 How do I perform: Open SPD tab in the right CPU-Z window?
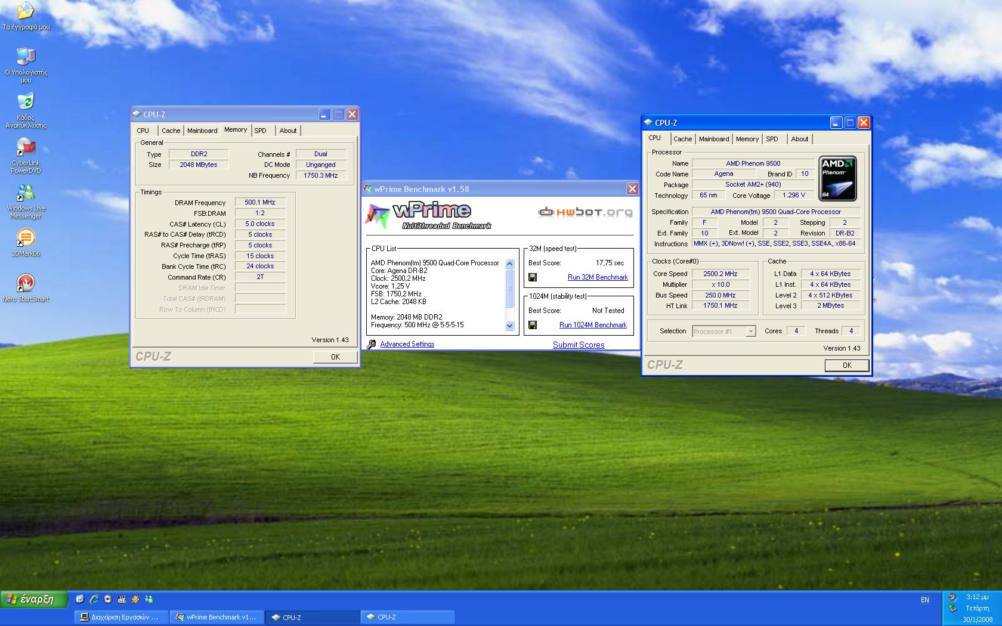[772, 139]
